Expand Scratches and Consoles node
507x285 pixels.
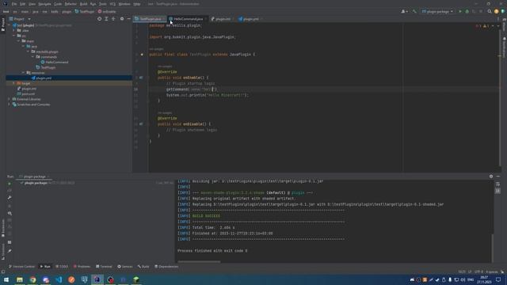[x=10, y=104]
